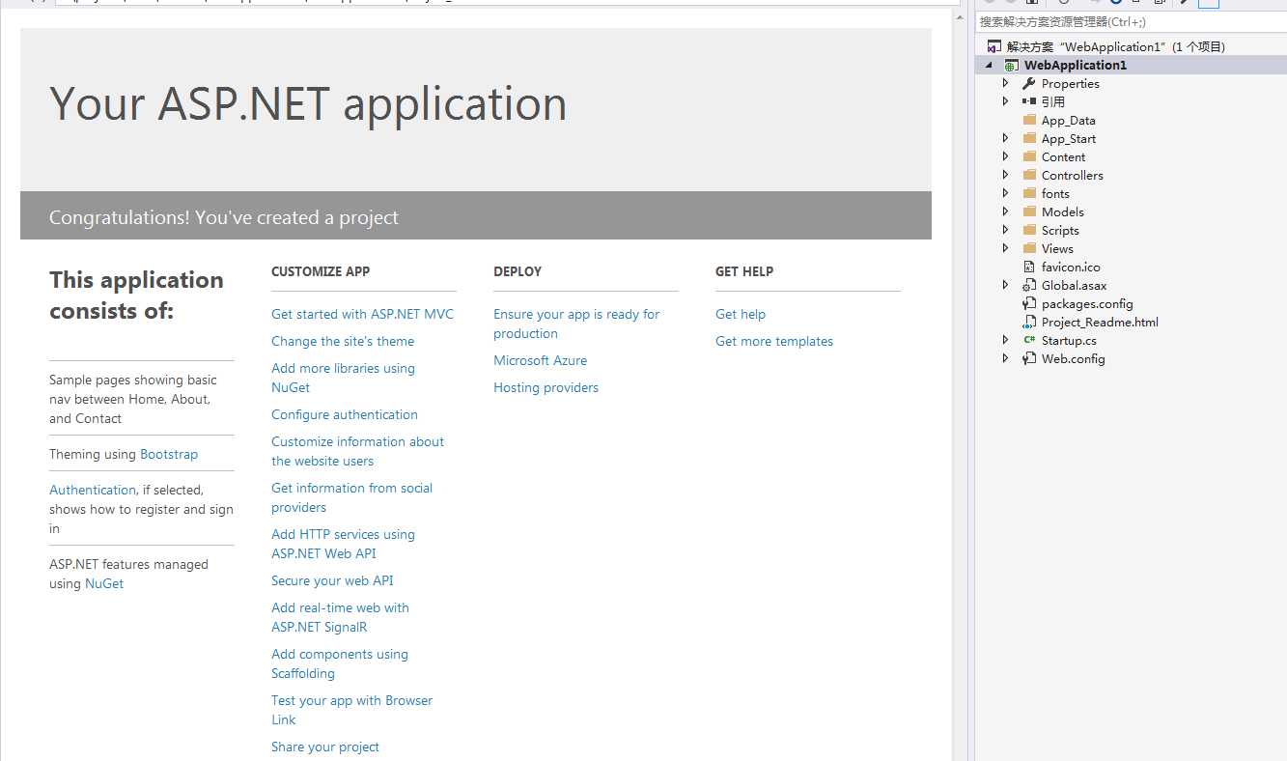Image resolution: width=1287 pixels, height=761 pixels.
Task: Open the Get help link
Action: pyautogui.click(x=741, y=314)
